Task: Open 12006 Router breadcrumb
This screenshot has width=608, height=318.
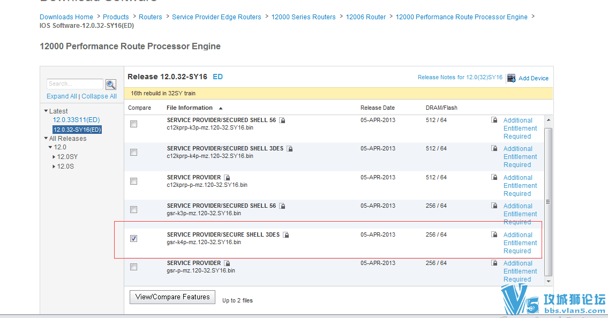Action: (366, 17)
